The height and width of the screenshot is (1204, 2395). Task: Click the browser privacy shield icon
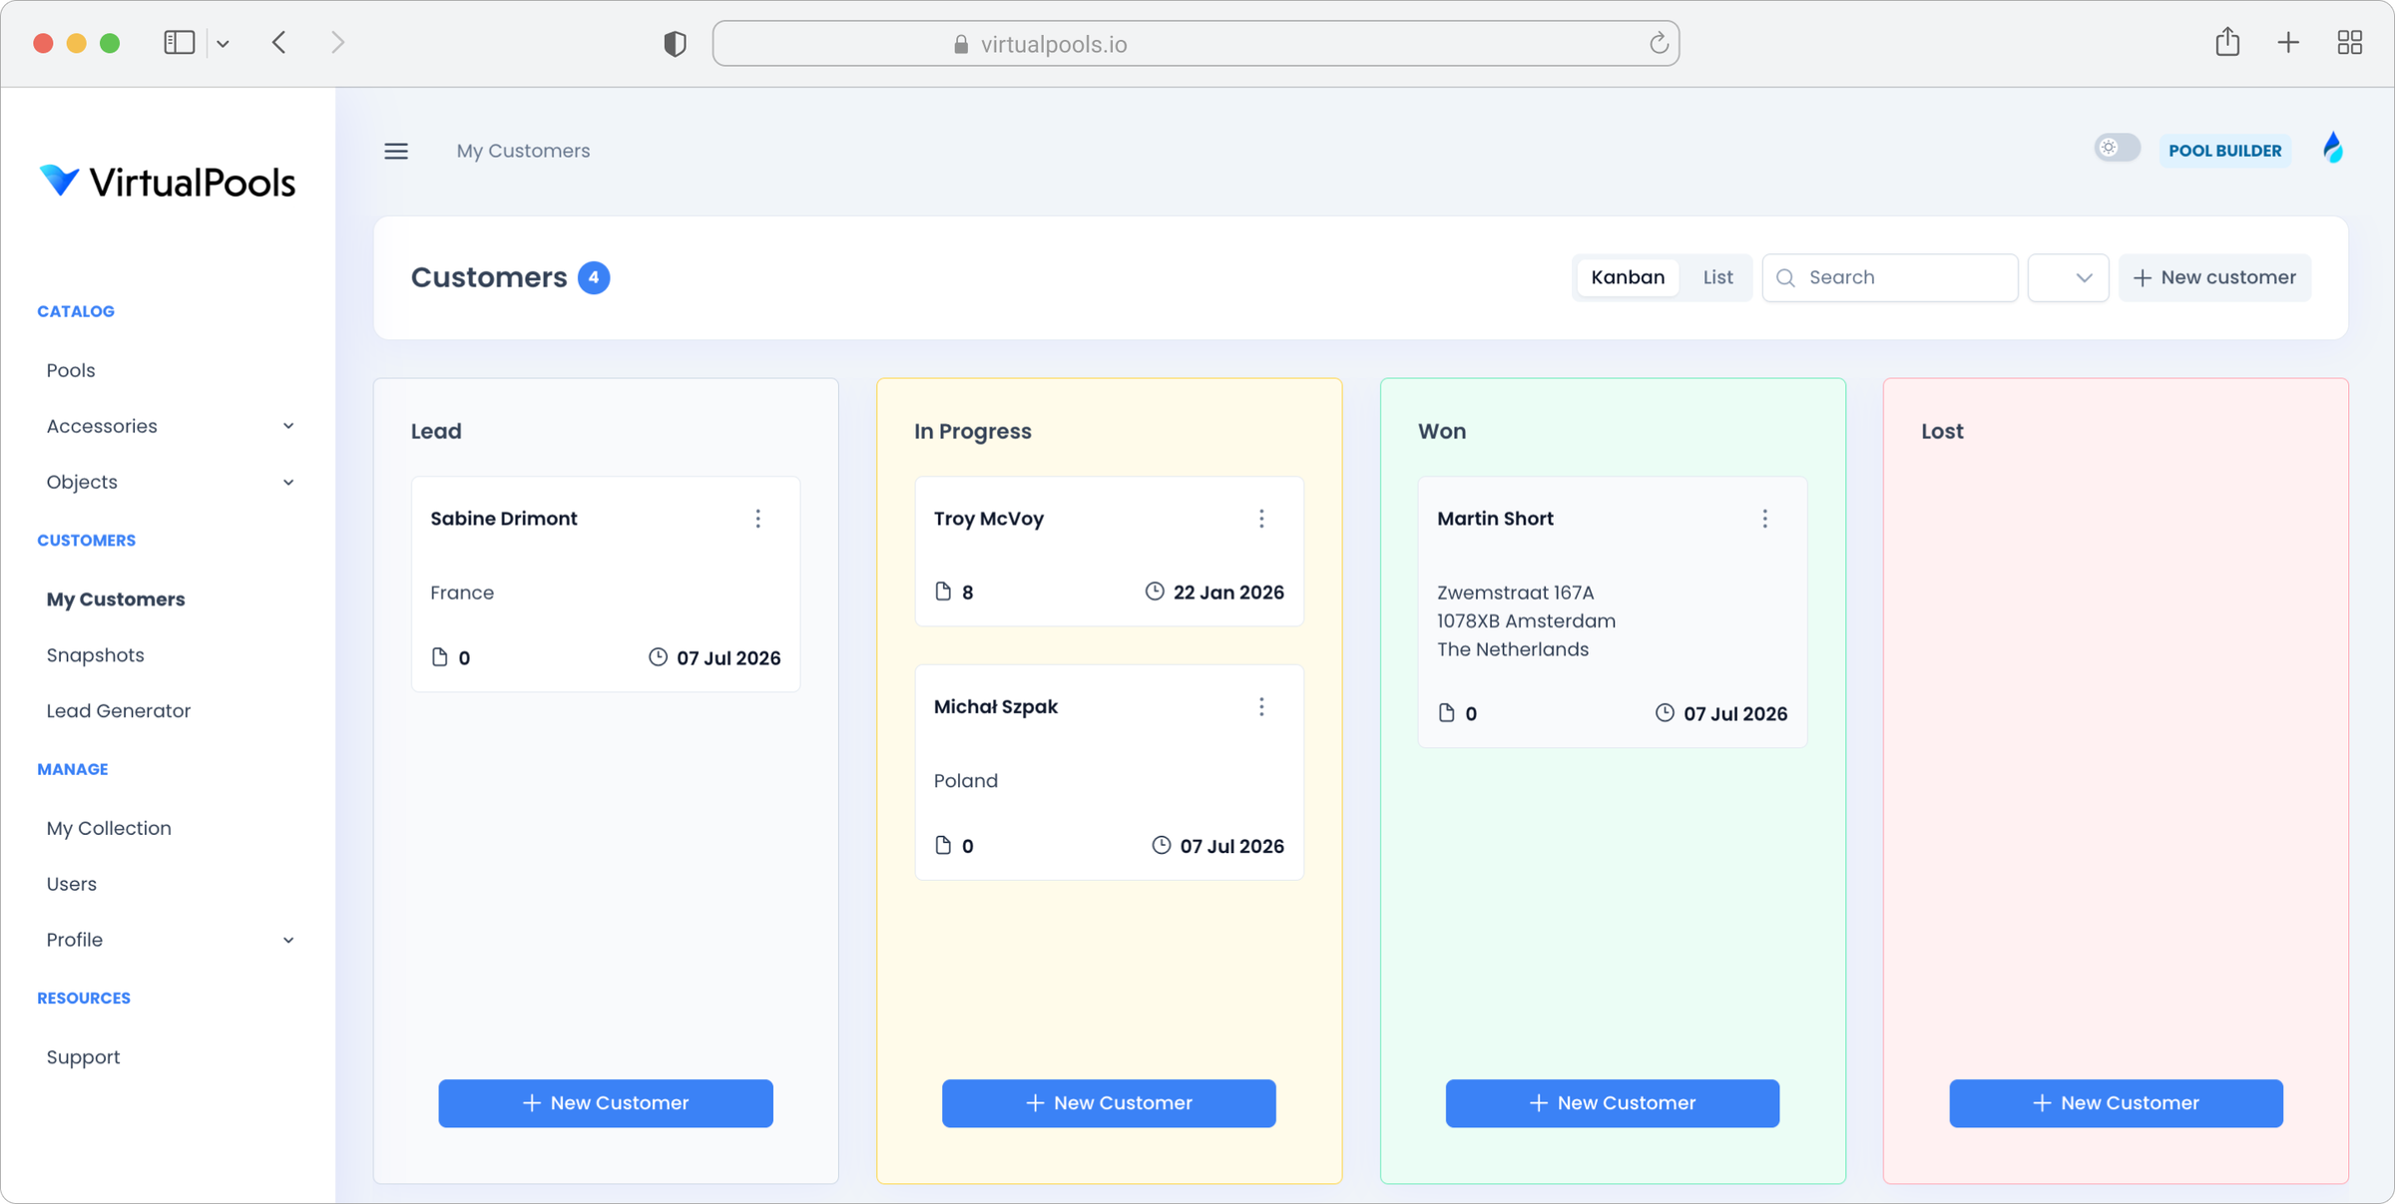(x=675, y=44)
